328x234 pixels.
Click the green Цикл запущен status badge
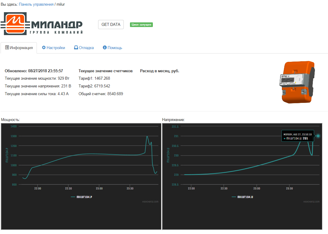(141, 25)
